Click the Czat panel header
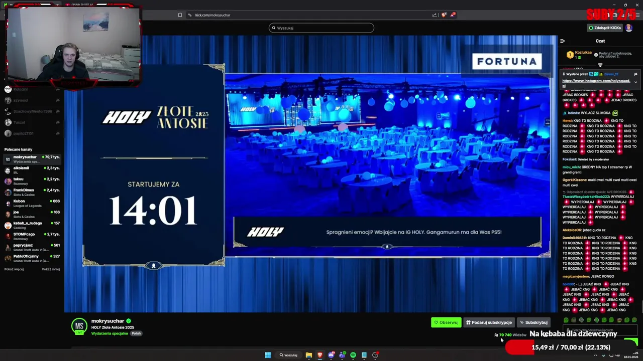 [x=600, y=41]
